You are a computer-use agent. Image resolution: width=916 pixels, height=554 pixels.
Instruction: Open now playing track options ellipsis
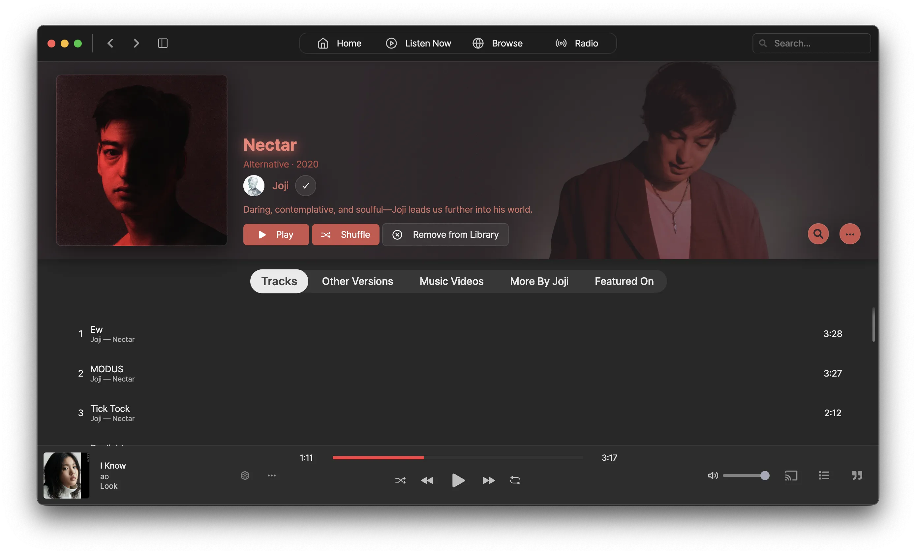pos(272,476)
